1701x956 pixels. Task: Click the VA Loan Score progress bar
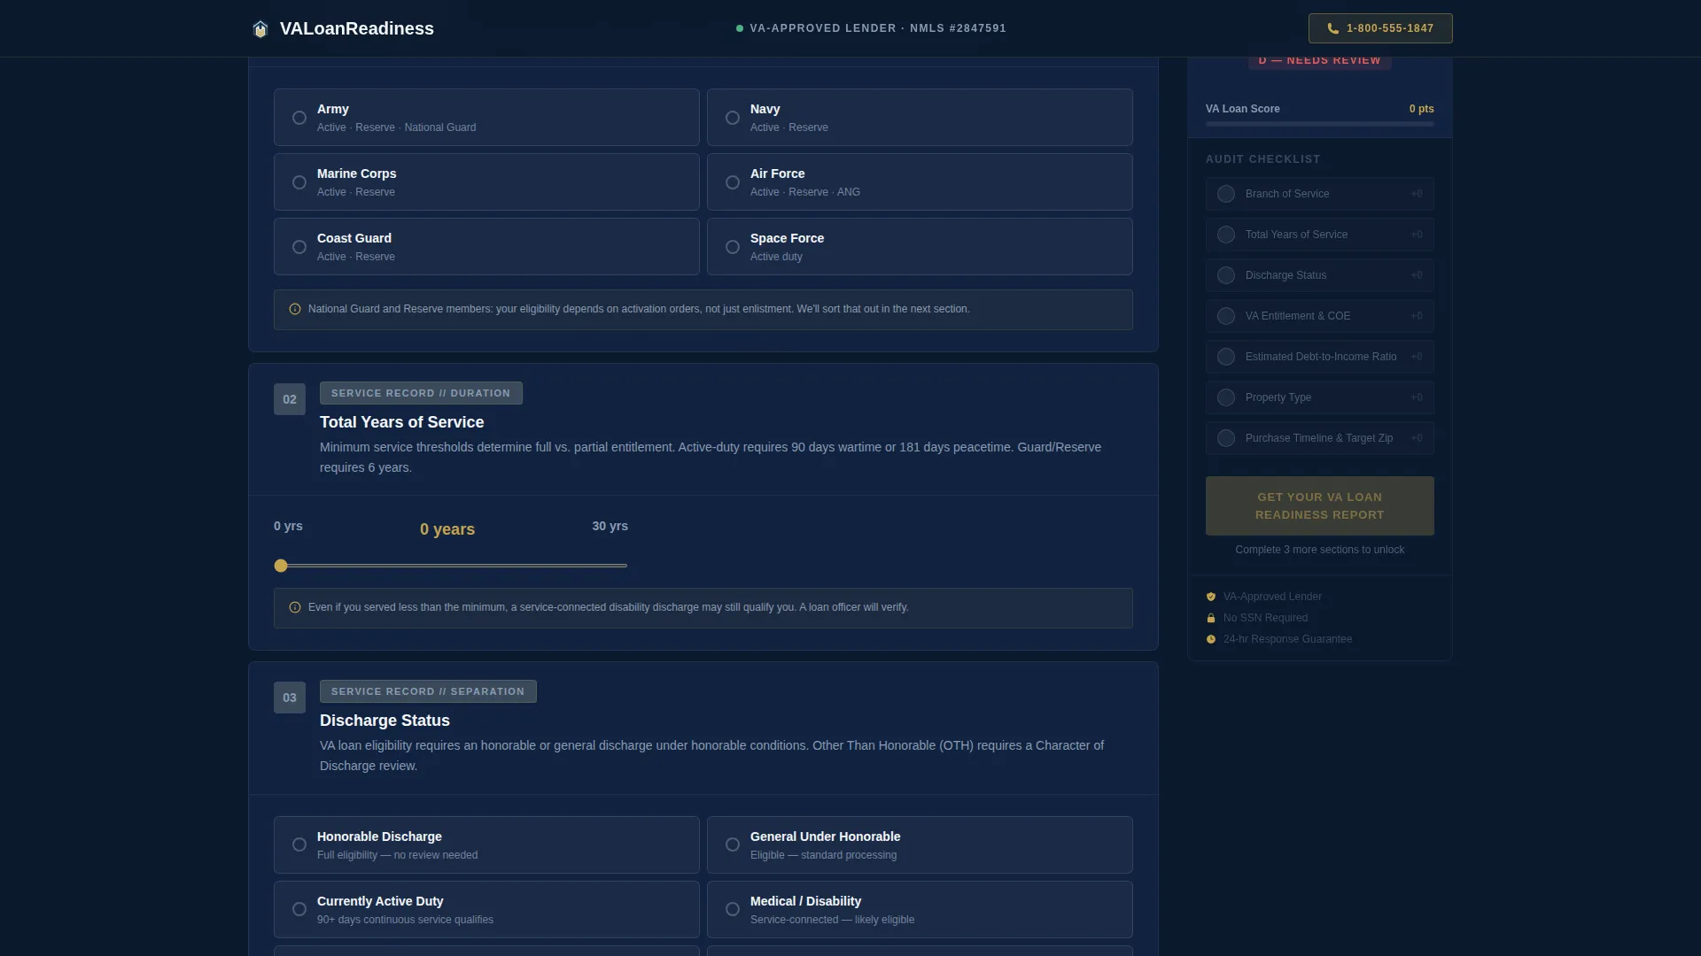[1319, 125]
